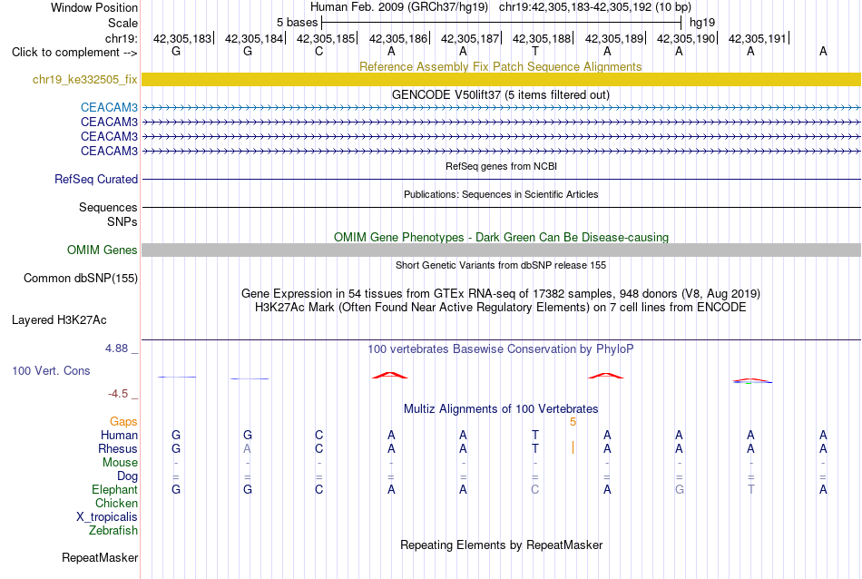
Task: Click the Window Position label
Action: point(94,7)
